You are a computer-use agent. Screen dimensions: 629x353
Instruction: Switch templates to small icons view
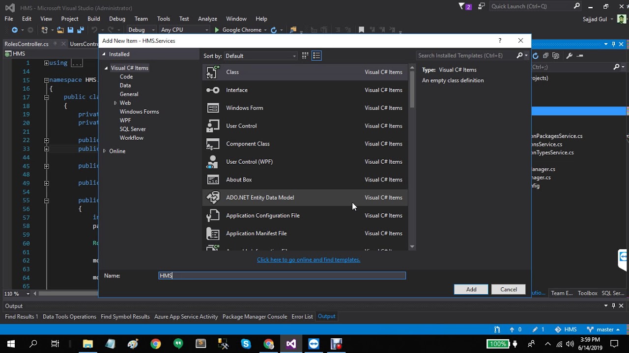305,55
